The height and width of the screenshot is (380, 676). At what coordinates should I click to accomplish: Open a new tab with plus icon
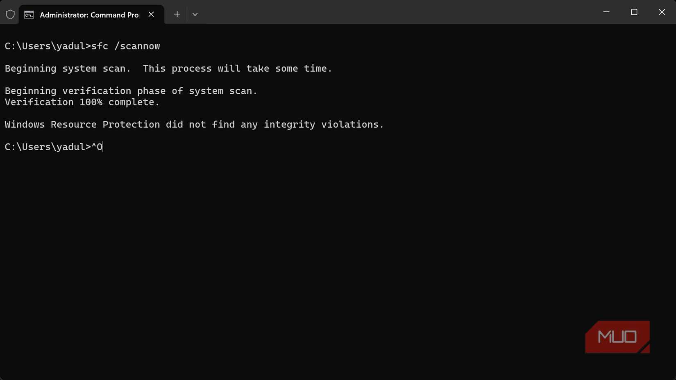coord(177,14)
